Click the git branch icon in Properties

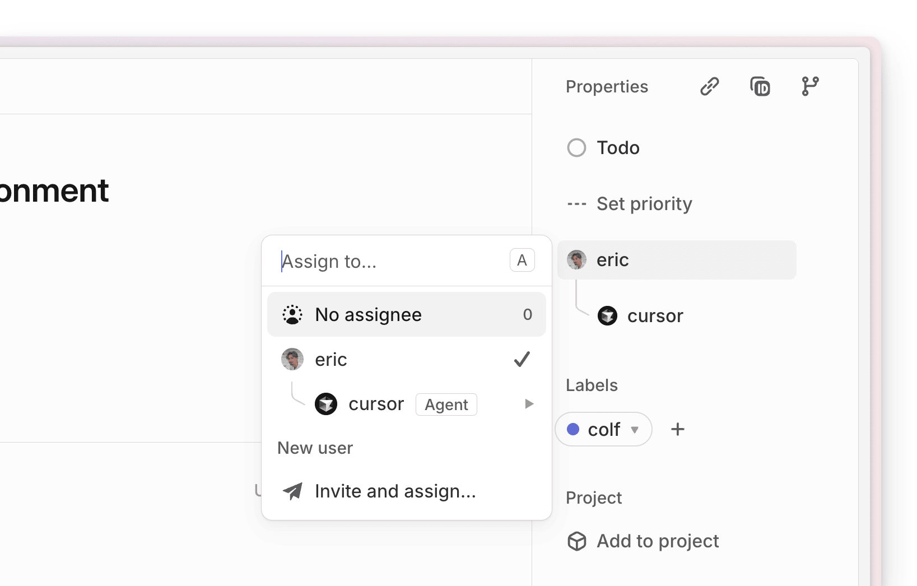(x=810, y=86)
